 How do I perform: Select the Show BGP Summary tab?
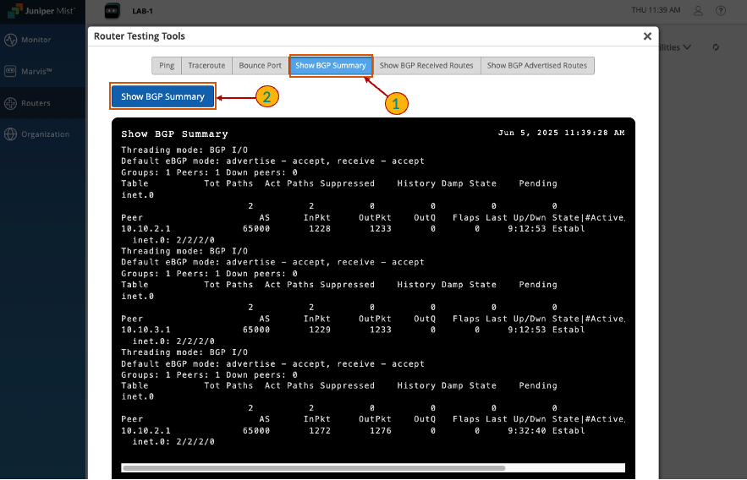click(x=331, y=65)
